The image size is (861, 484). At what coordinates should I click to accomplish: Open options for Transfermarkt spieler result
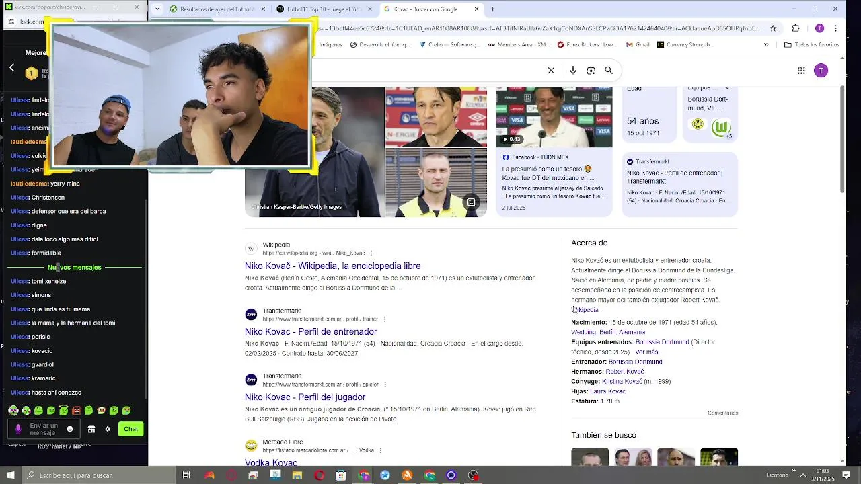tap(385, 385)
